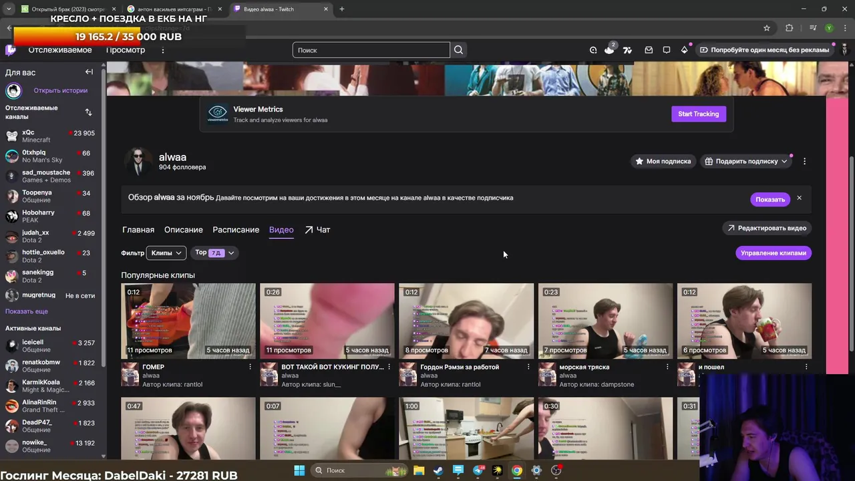855x481 pixels.
Task: Open sad_moustache channel in sidebar
Action: click(50, 176)
